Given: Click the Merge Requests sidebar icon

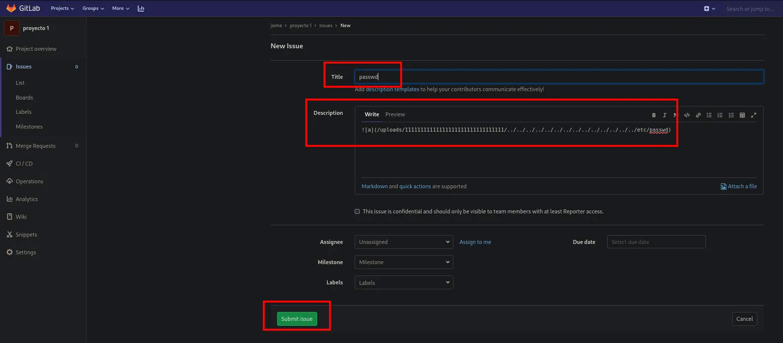Looking at the screenshot, I should (x=9, y=146).
